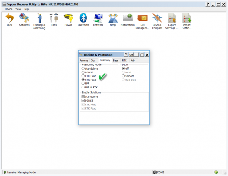This screenshot has height=176, width=228.
Task: Open SIM Management icon
Action: [x=142, y=18]
